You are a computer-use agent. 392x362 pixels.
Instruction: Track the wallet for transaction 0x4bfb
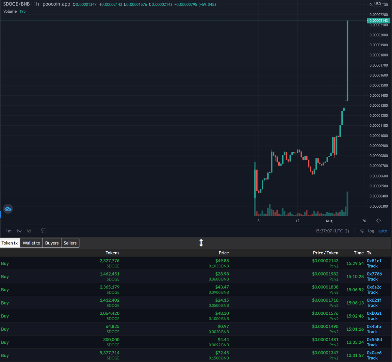tap(372, 331)
